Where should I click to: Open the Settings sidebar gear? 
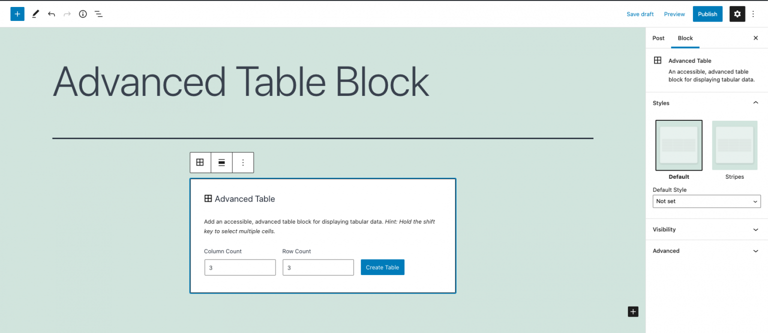tap(737, 13)
